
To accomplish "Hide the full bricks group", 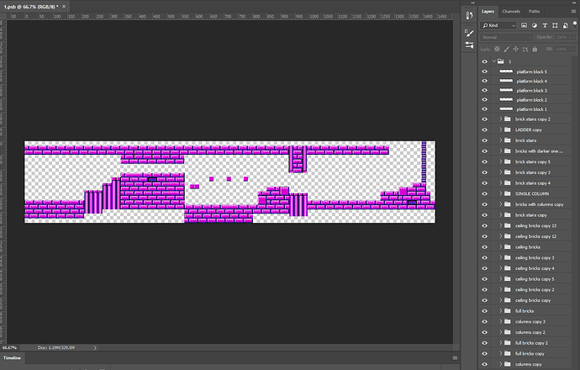I will 484,311.
